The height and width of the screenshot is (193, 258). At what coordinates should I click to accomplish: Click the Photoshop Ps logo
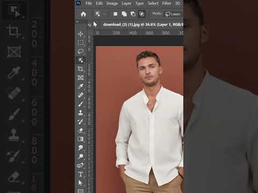point(78,3)
